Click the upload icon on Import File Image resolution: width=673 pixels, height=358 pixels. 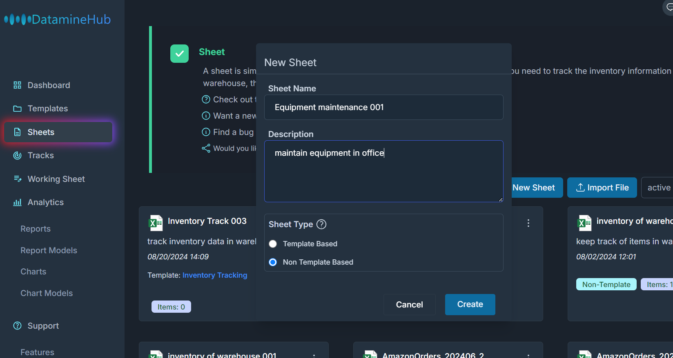click(x=580, y=188)
